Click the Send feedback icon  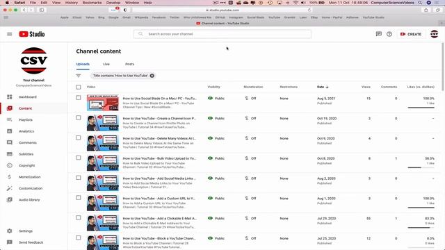tap(9, 242)
